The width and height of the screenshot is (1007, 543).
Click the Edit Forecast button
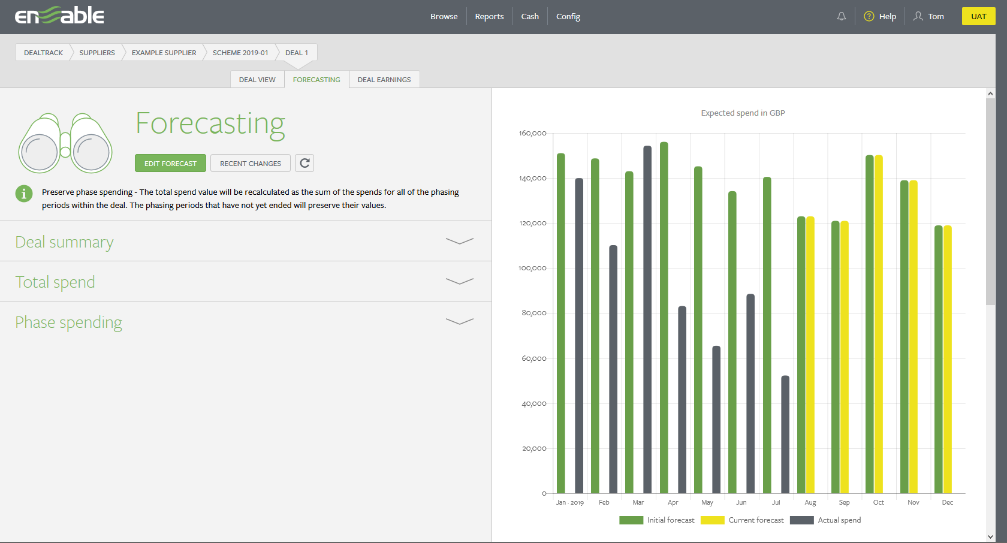[170, 162]
